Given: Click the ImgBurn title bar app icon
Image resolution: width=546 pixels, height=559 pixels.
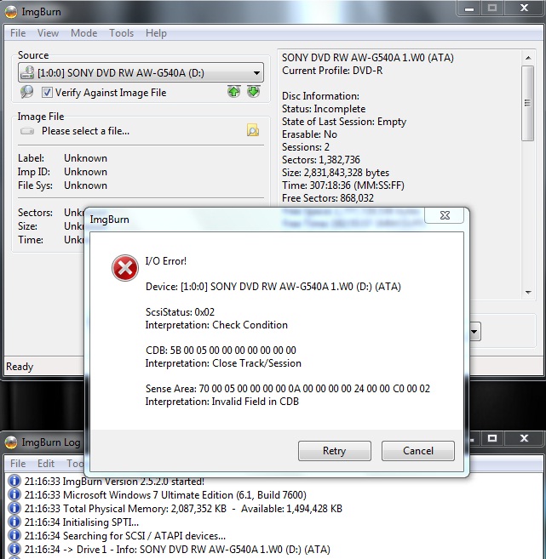Looking at the screenshot, I should (11, 12).
